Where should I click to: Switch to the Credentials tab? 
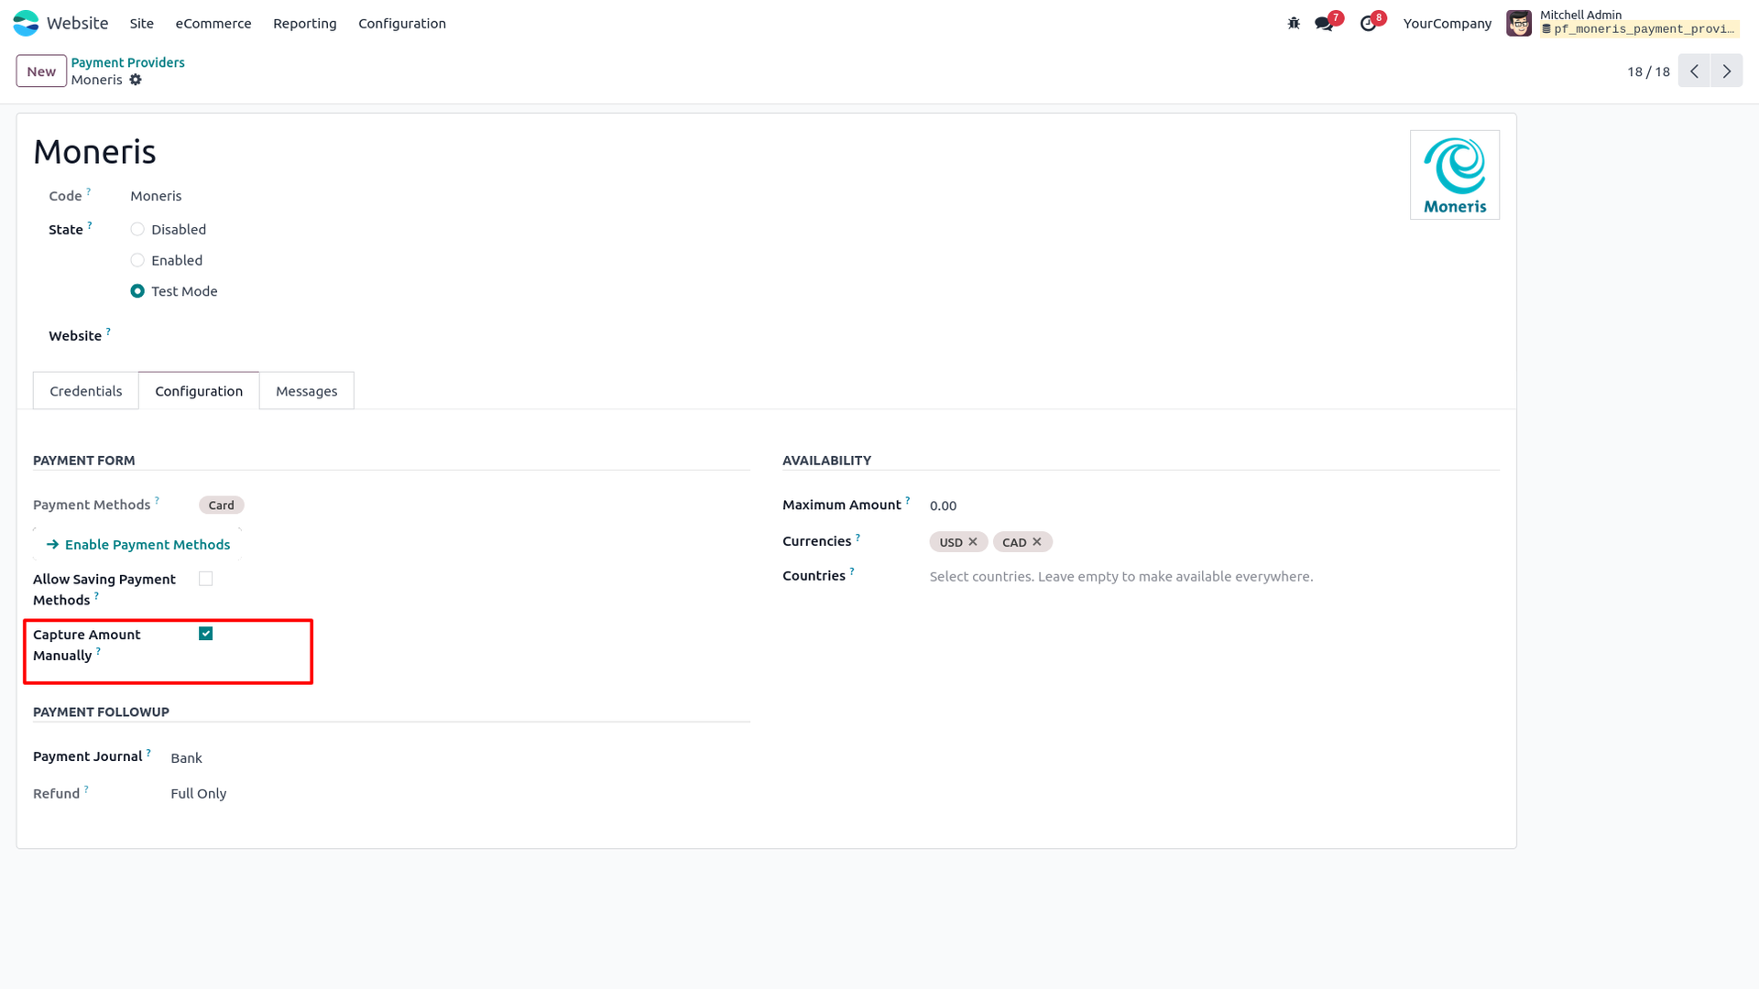point(86,391)
